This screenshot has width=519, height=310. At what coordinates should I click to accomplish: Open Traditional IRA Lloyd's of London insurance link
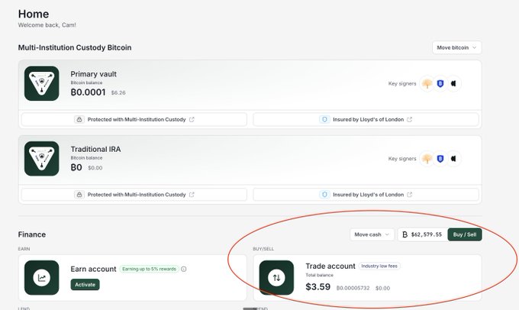coord(366,195)
